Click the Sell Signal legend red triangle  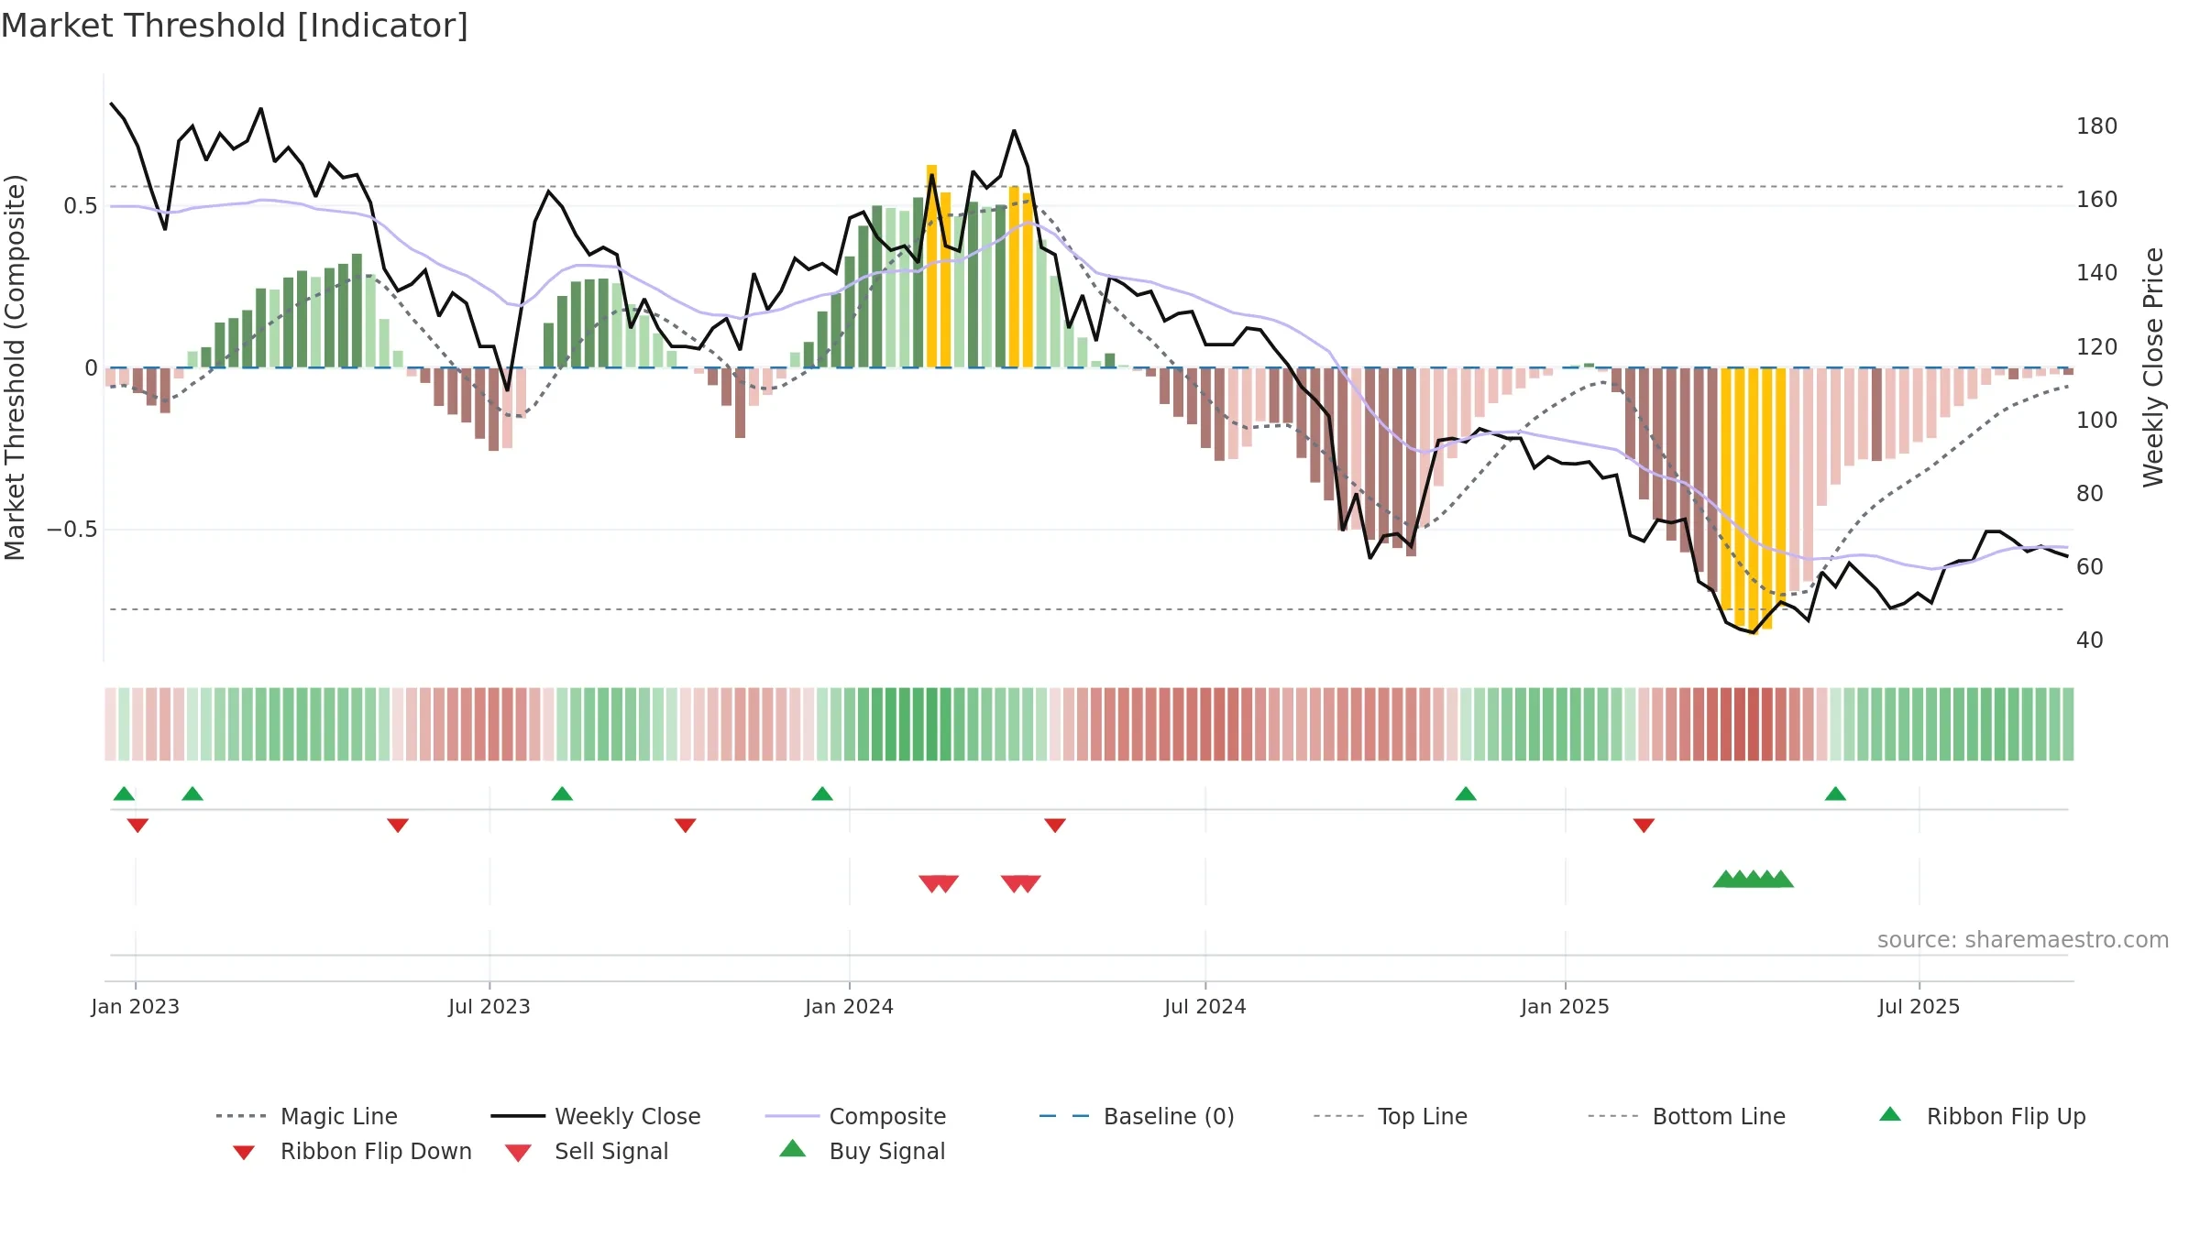[x=518, y=1153]
